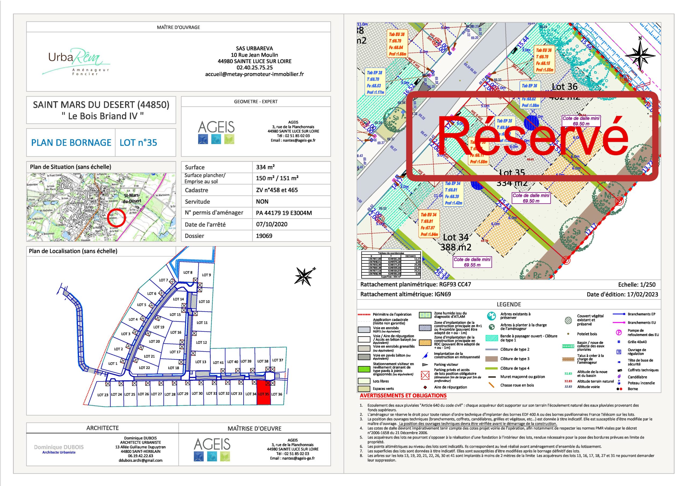
Task: Click the AGEIS logo under Maîtrise d'oeuvre
Action: click(x=212, y=449)
